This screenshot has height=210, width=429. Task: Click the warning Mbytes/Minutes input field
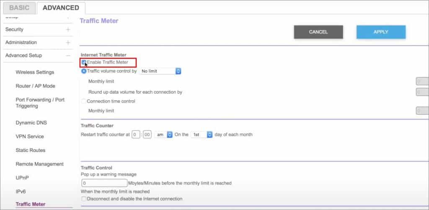(x=104, y=183)
